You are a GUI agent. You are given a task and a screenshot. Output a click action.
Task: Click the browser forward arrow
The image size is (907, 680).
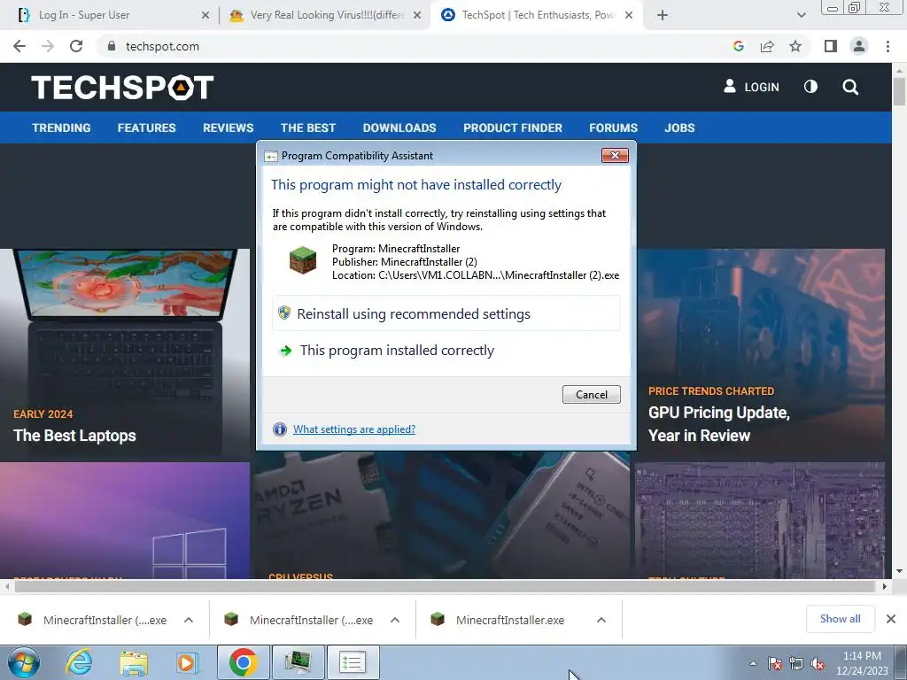coord(48,46)
